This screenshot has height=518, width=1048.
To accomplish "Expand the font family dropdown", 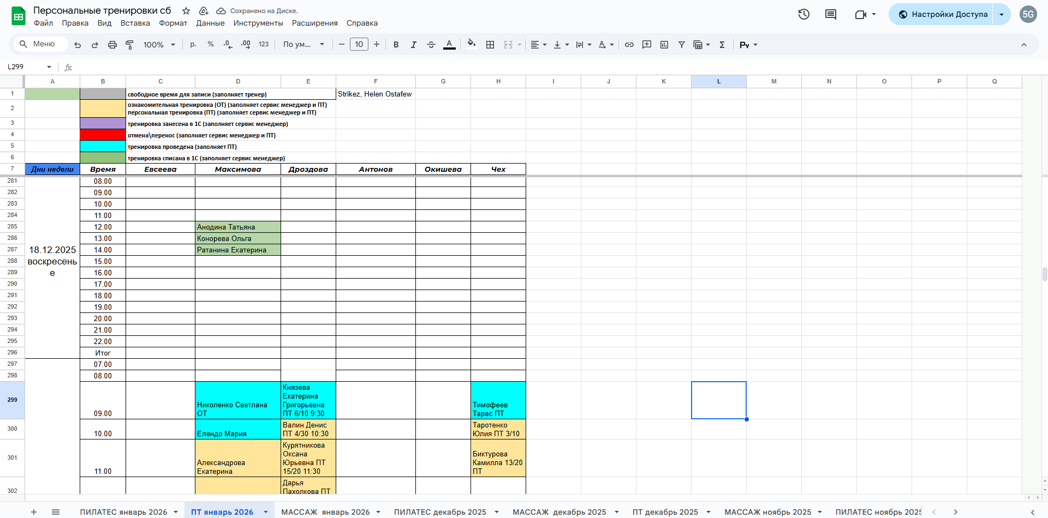I will pos(303,45).
